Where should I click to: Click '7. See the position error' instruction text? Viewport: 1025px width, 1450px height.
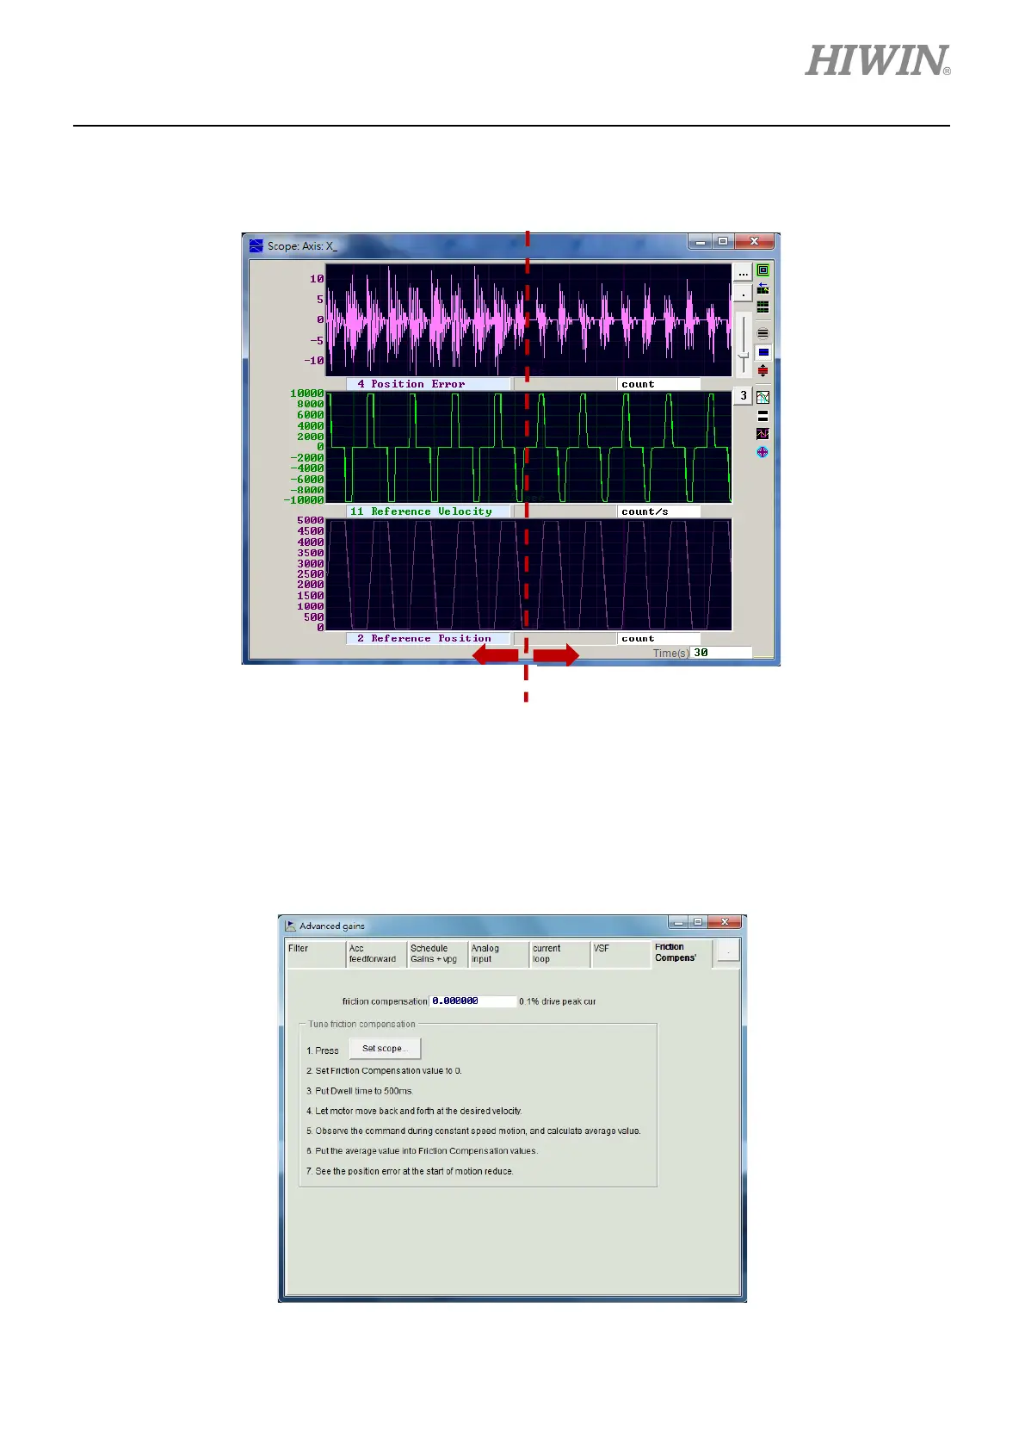pyautogui.click(x=410, y=1171)
